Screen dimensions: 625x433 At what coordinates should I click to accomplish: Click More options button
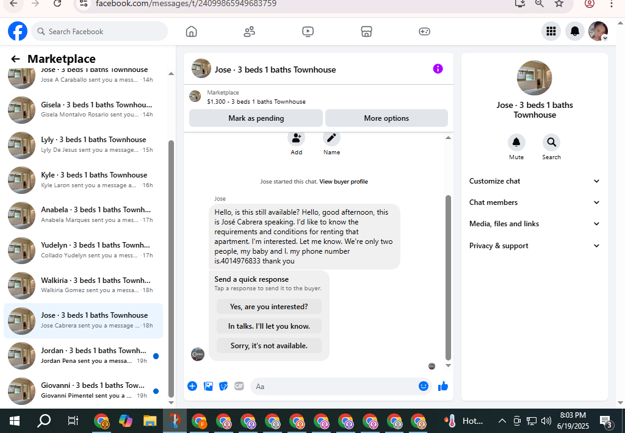386,118
